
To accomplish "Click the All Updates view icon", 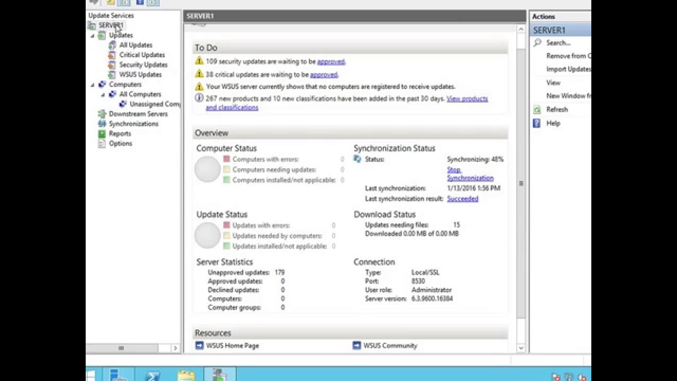I will [x=112, y=45].
